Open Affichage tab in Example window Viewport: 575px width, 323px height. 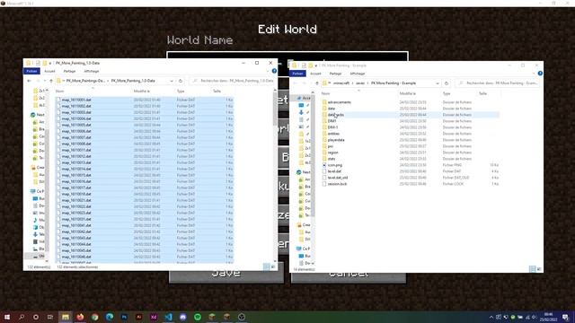(x=358, y=74)
